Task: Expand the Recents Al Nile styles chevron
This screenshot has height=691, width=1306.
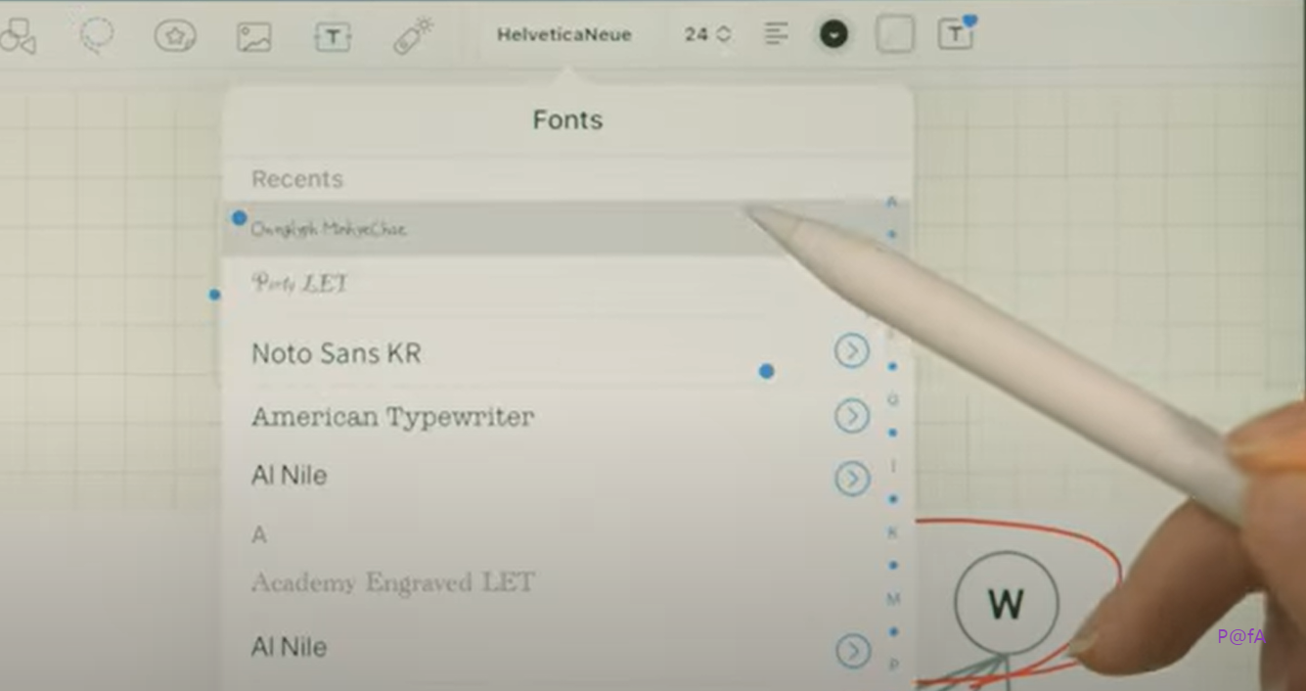Action: coord(852,479)
